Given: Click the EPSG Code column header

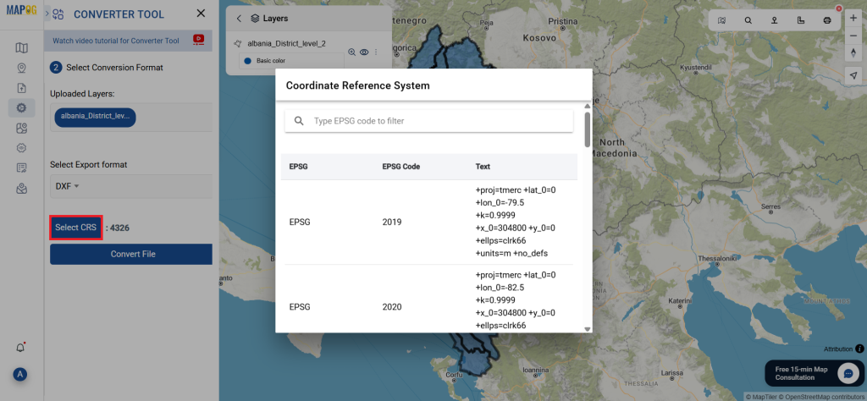Looking at the screenshot, I should tap(400, 167).
